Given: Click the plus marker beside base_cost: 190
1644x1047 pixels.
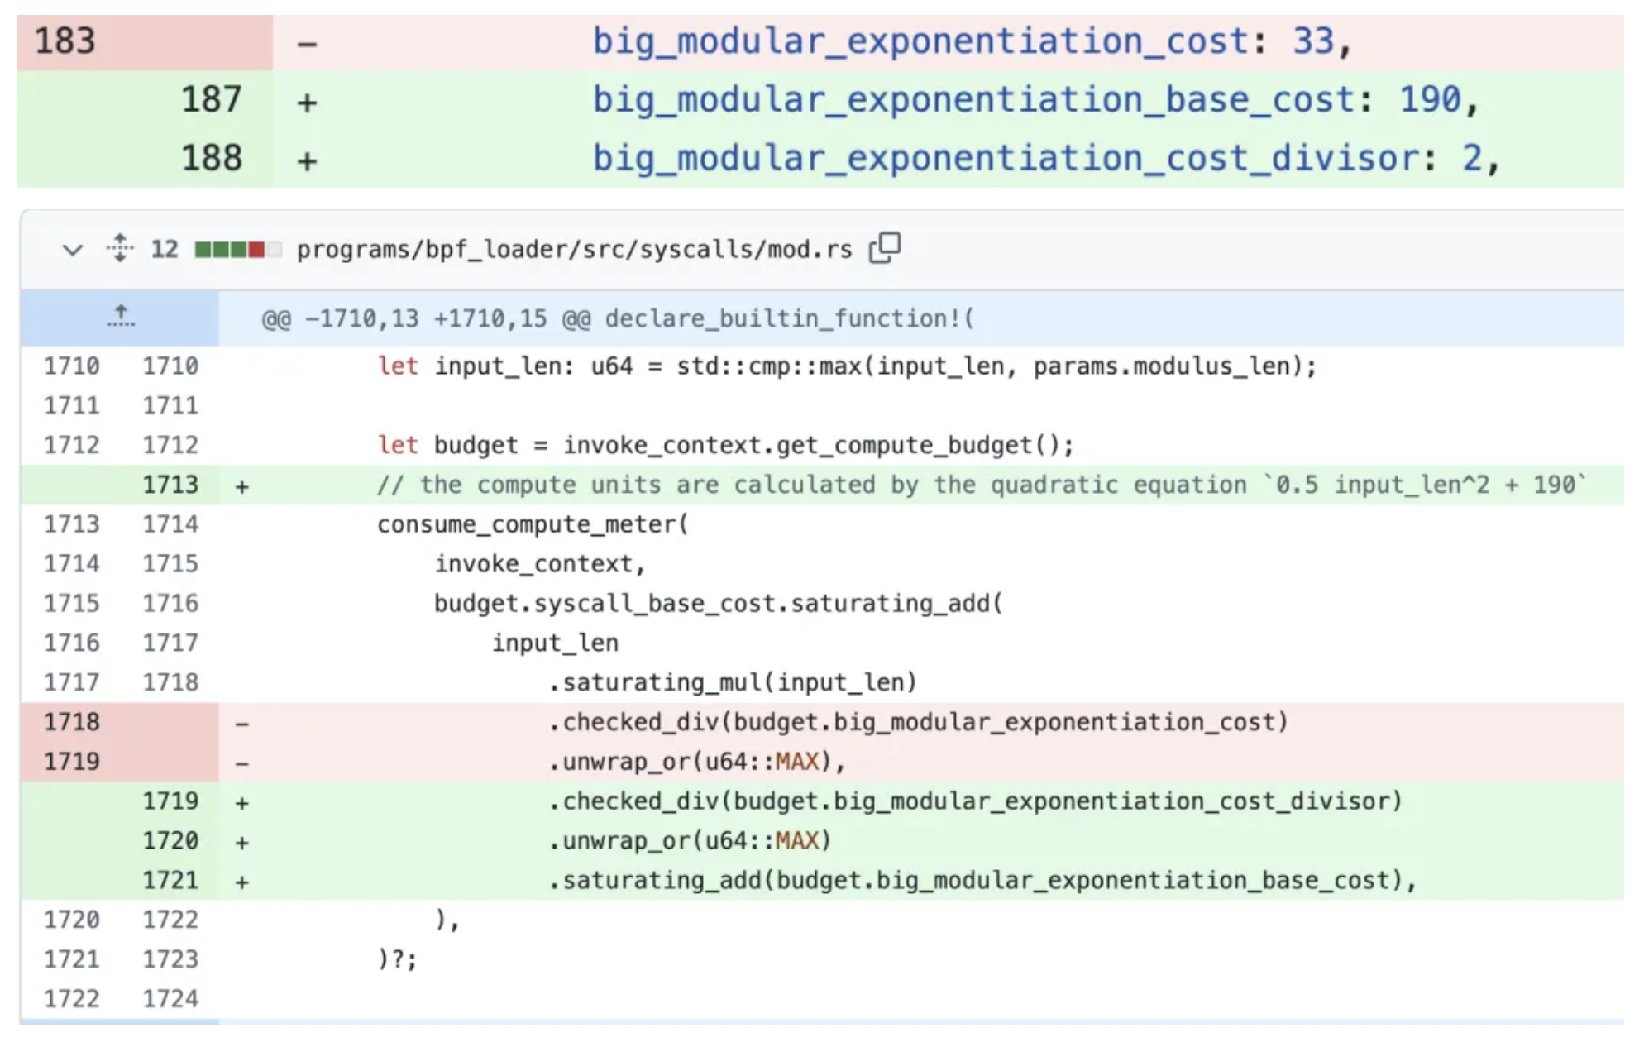Looking at the screenshot, I should click(307, 102).
